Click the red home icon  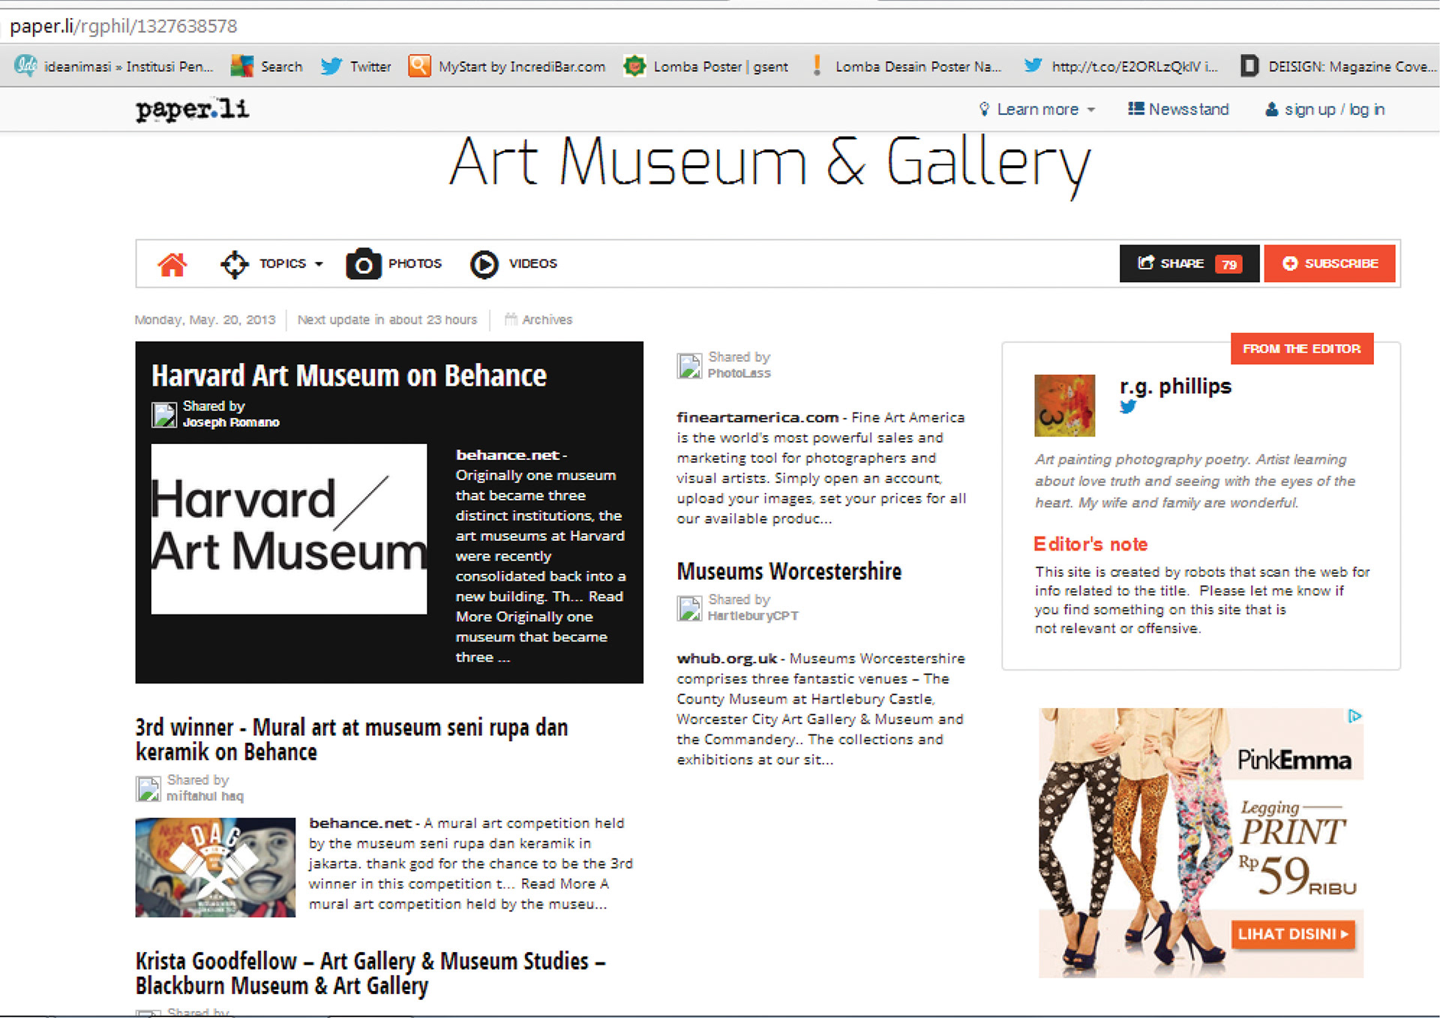pos(172,264)
